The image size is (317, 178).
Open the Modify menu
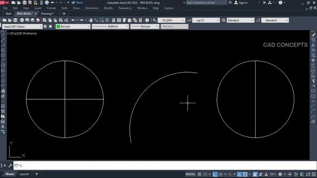[108, 8]
